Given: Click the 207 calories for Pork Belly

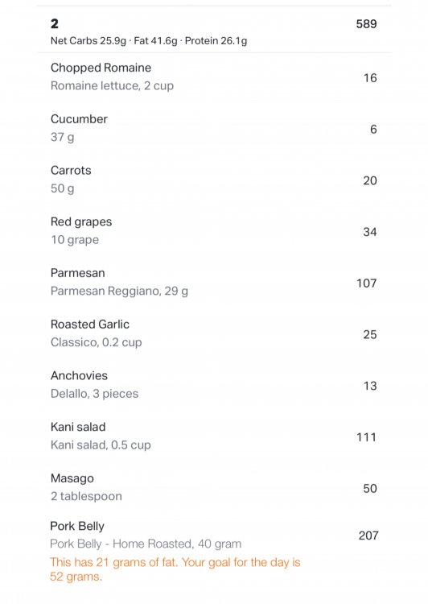Looking at the screenshot, I should coord(368,536).
